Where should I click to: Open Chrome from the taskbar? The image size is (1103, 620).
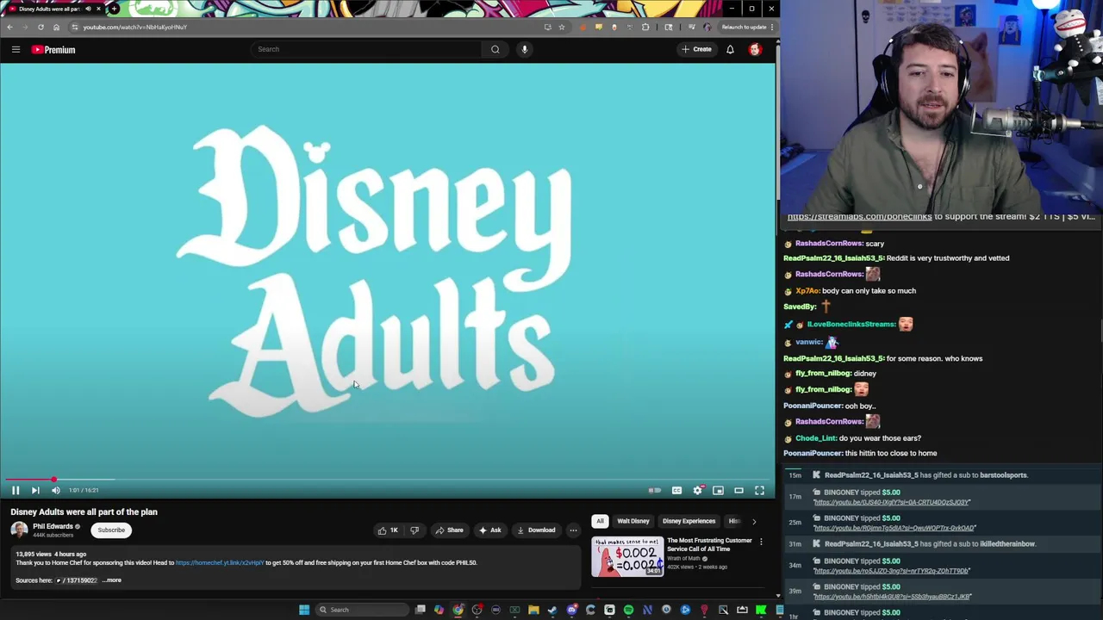[x=458, y=610]
